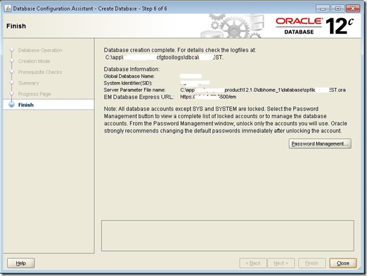Image resolution: width=367 pixels, height=276 pixels.
Task: Click the Close button at the bottom
Action: tap(343, 263)
